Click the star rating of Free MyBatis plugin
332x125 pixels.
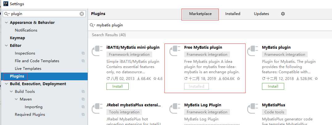pos(239,79)
